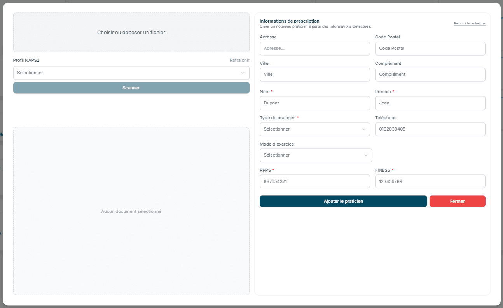Click the Scanner button
503x308 pixels.
pos(131,88)
